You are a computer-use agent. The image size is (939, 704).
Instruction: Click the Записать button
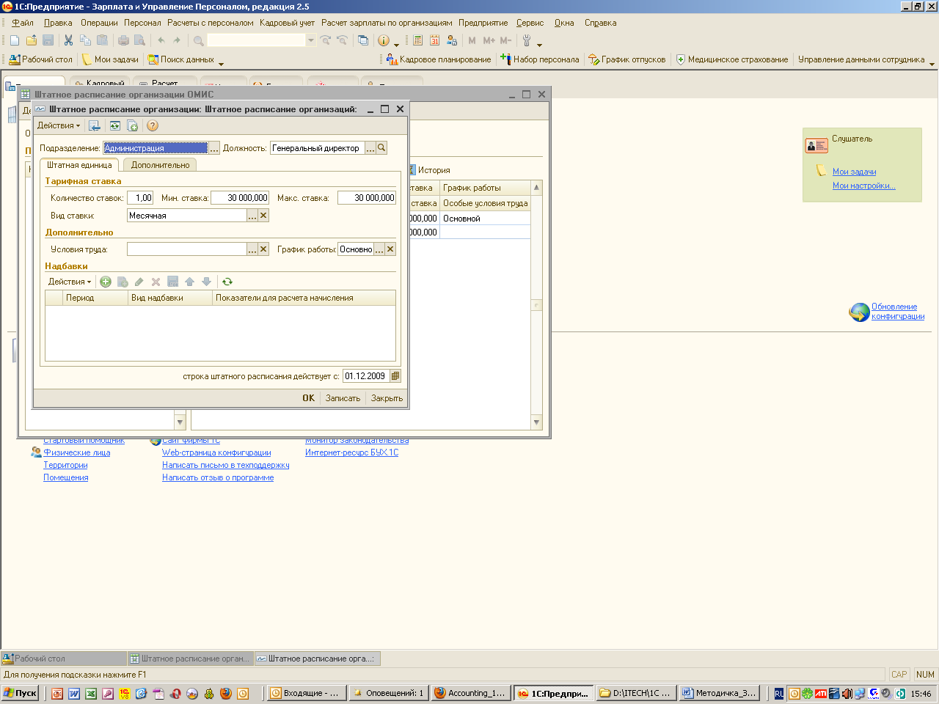click(343, 398)
